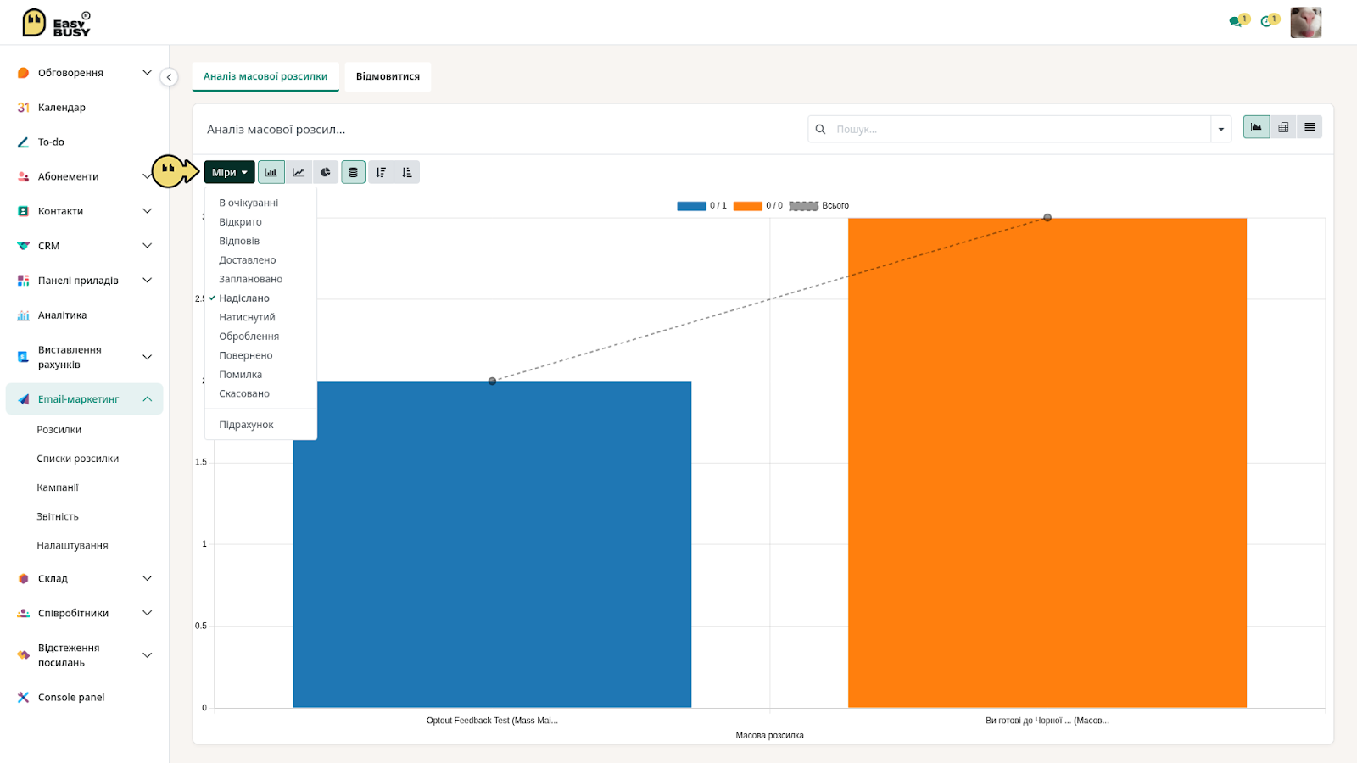Sort chart in ascending order
The width and height of the screenshot is (1357, 763).
(407, 172)
